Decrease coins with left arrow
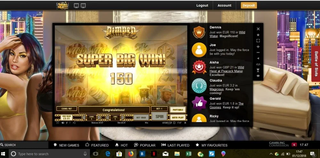 click(84, 117)
